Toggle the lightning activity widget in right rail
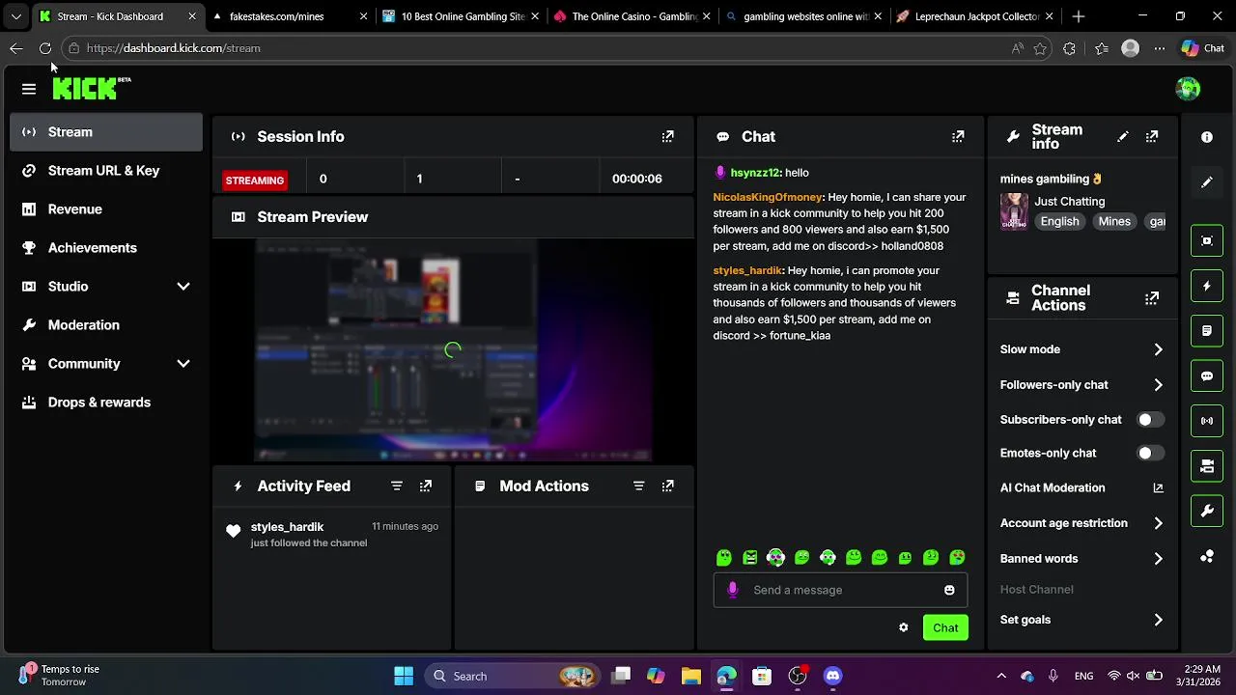This screenshot has width=1236, height=695. [1207, 286]
